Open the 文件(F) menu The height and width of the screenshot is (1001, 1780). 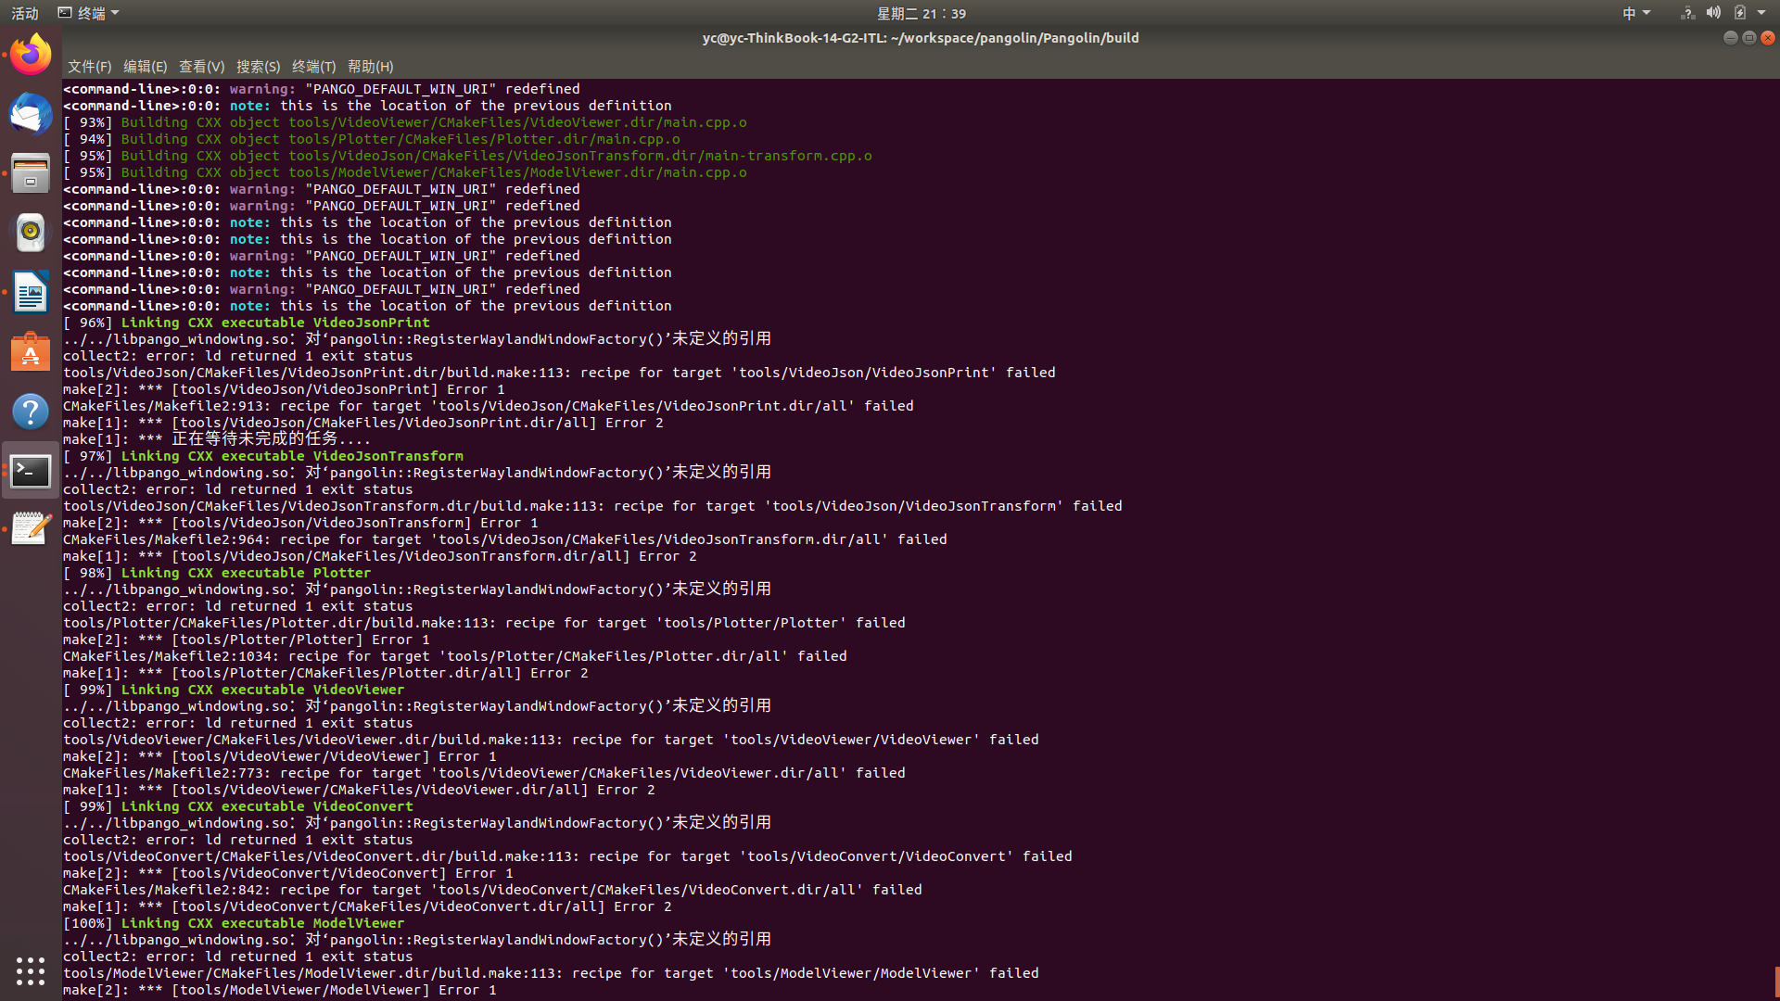pyautogui.click(x=88, y=66)
